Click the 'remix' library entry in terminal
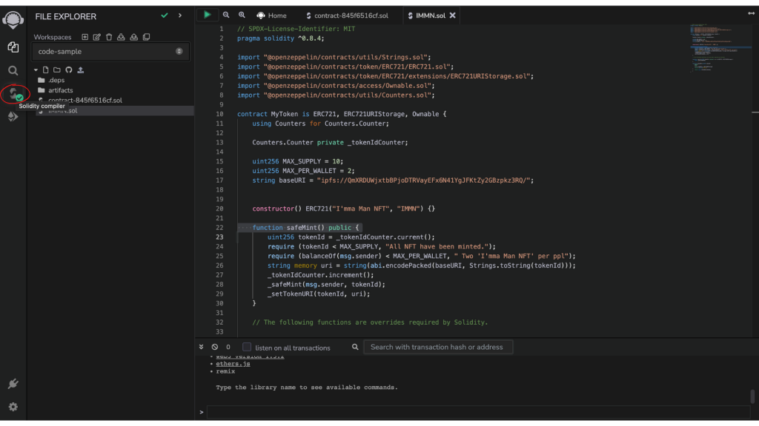This screenshot has width=759, height=426. click(x=225, y=371)
